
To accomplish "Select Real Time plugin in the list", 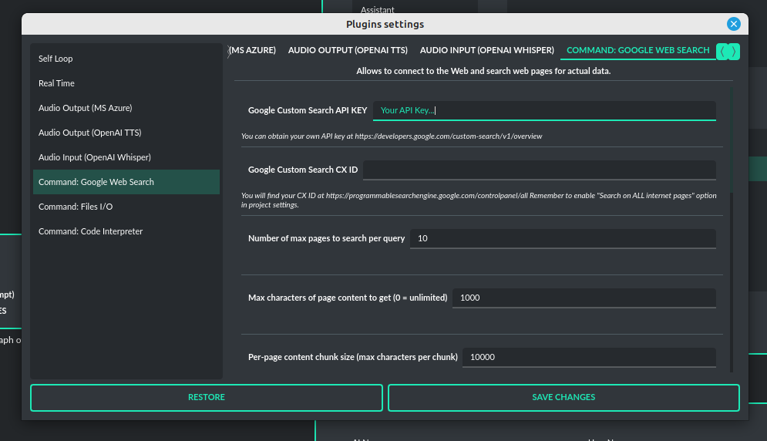I will 126,83.
